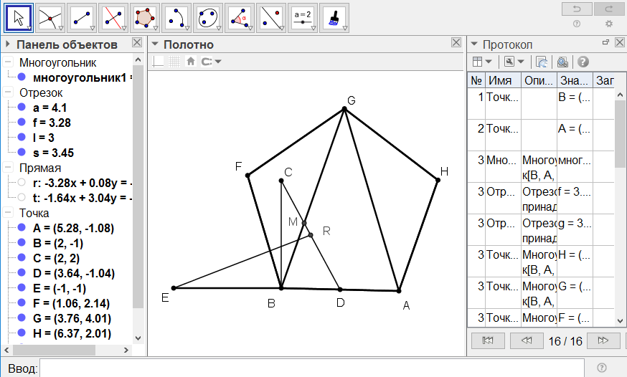Go to first construction step
The image size is (627, 377).
[489, 340]
